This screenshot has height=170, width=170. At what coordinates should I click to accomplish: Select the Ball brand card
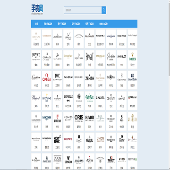tap(100, 121)
